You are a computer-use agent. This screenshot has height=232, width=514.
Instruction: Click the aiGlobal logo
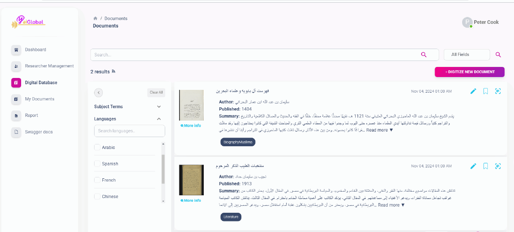[x=28, y=22]
